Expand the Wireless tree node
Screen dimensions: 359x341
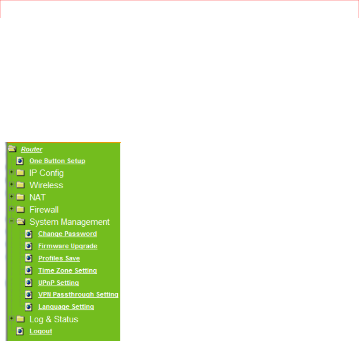click(x=11, y=184)
